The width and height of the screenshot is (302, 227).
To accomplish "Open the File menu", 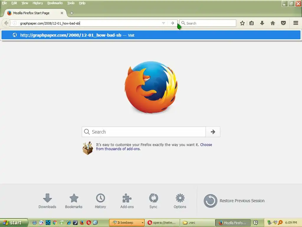I will tap(4, 3).
